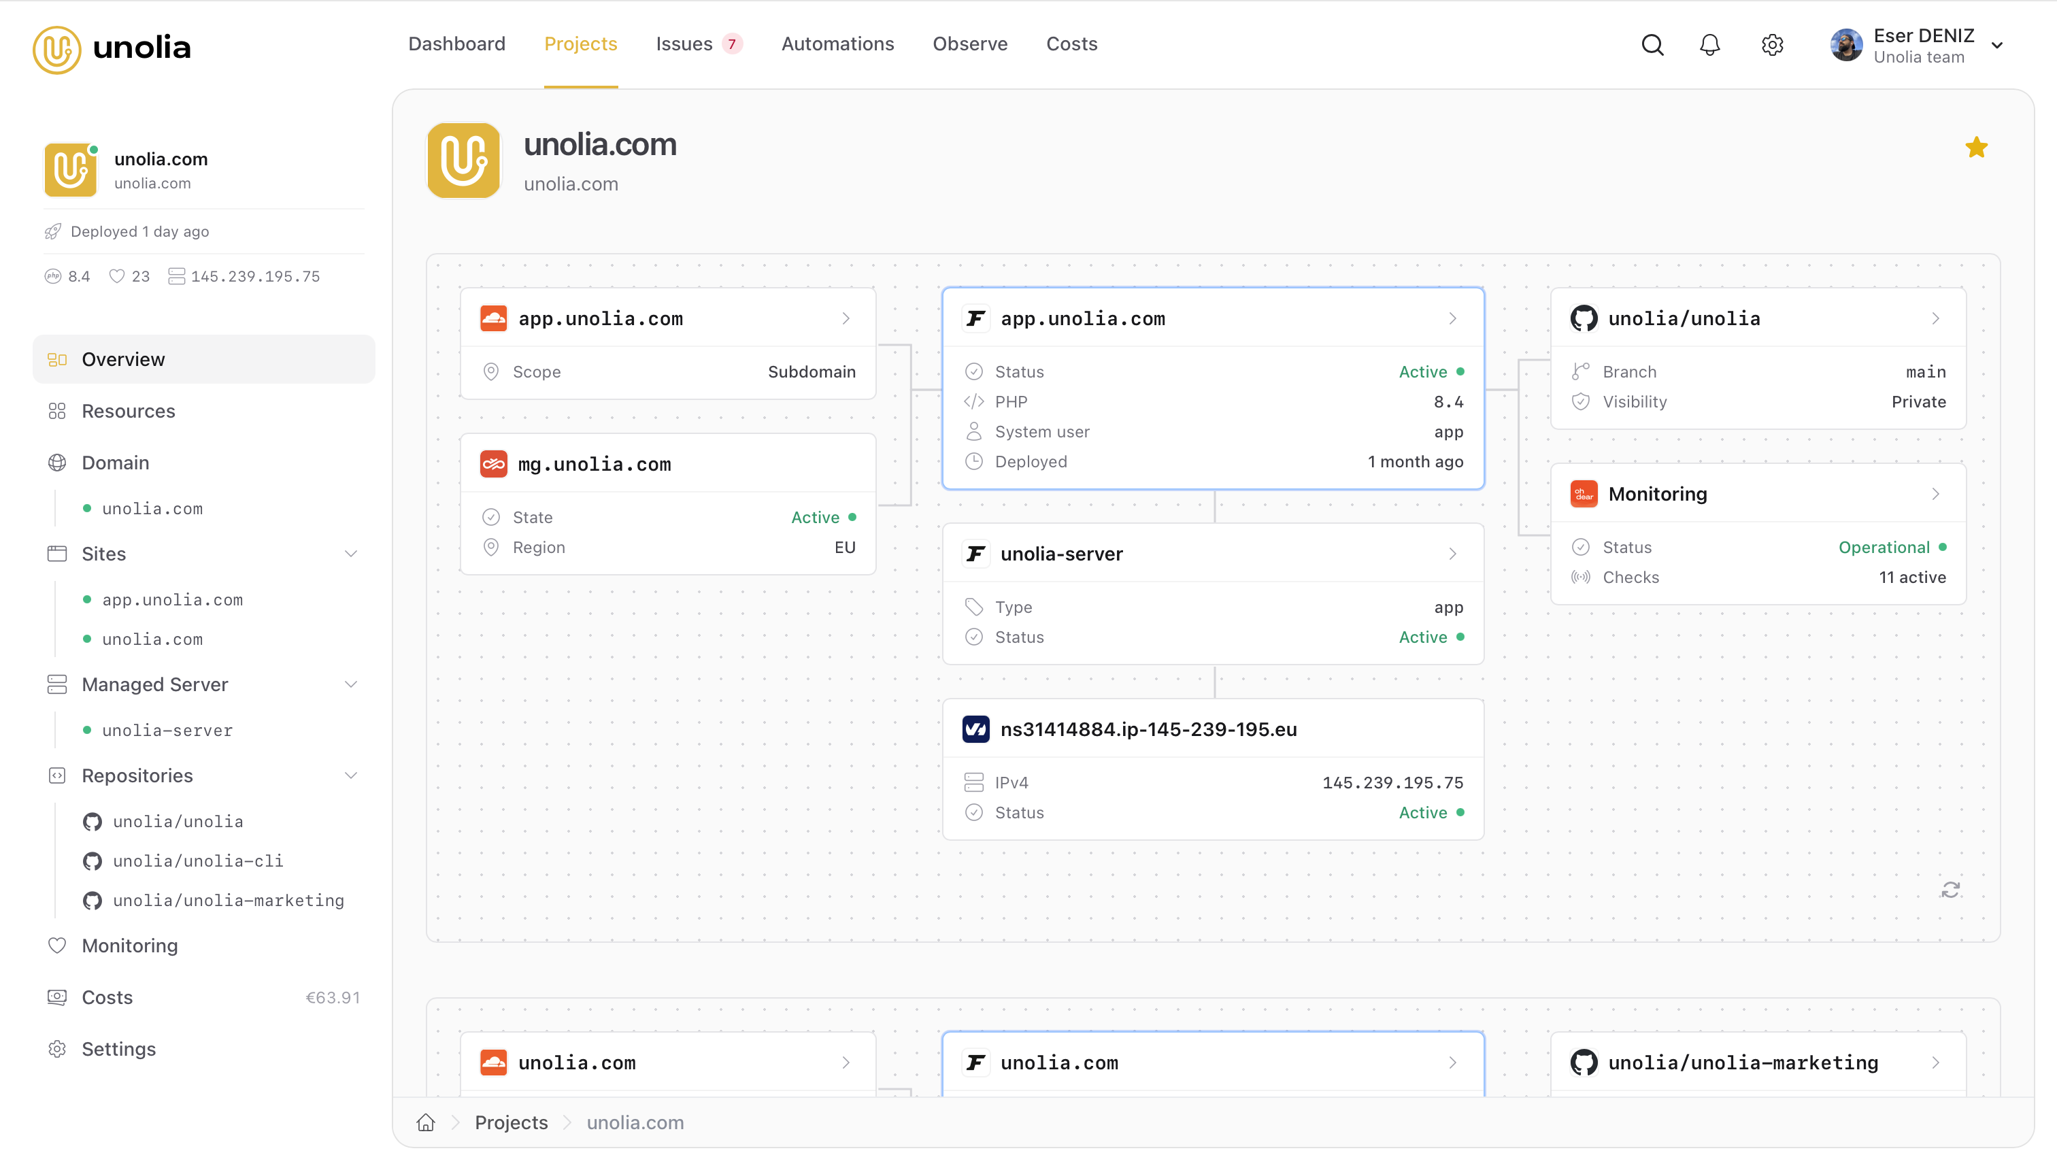Click Forge icon on bottom unolia.com site card

(x=975, y=1063)
